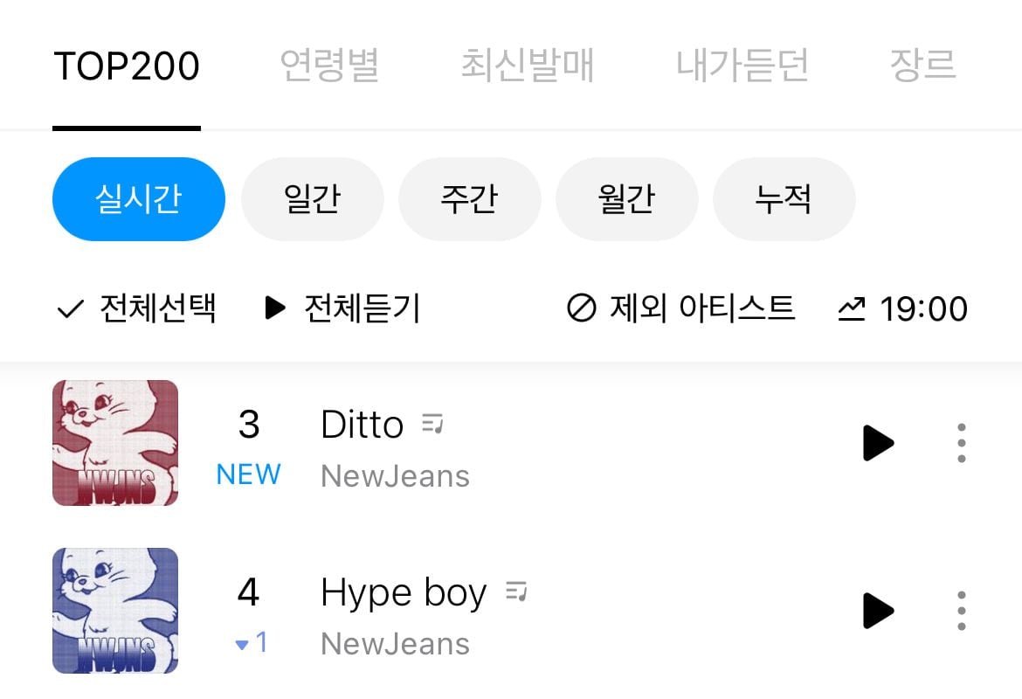Click the NEW badge on rank 3
The width and height of the screenshot is (1022, 699).
point(247,474)
